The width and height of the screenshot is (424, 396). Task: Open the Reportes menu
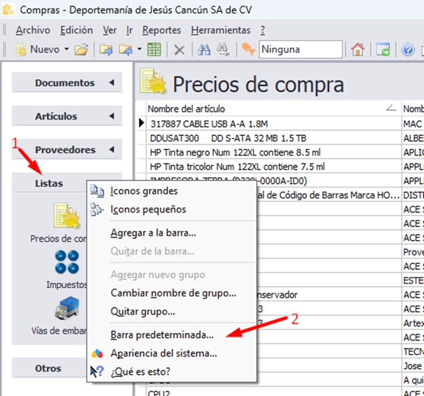point(162,30)
